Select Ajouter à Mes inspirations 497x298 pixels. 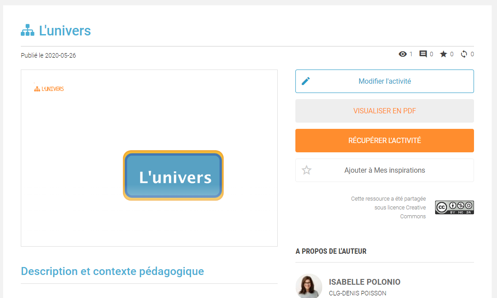pos(385,170)
